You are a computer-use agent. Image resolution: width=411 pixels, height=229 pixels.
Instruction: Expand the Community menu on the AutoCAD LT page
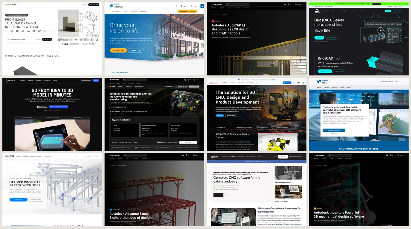pos(238,8)
